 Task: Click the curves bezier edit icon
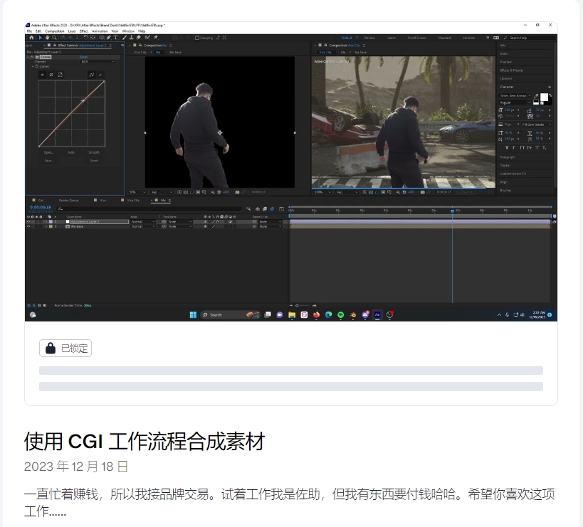click(x=92, y=75)
